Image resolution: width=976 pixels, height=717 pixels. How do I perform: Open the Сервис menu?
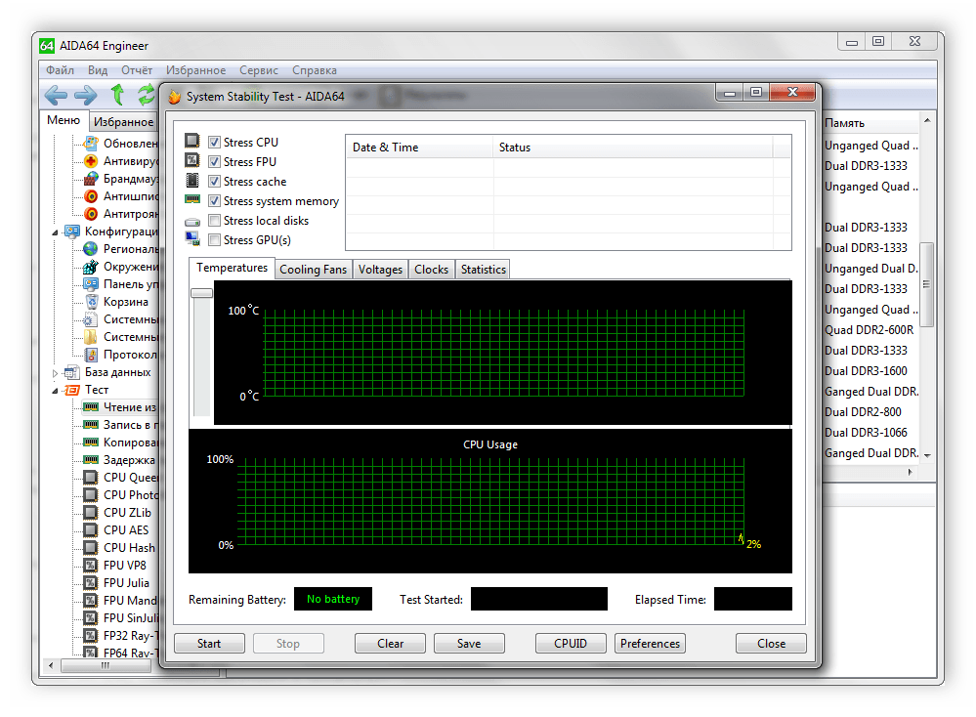click(259, 70)
